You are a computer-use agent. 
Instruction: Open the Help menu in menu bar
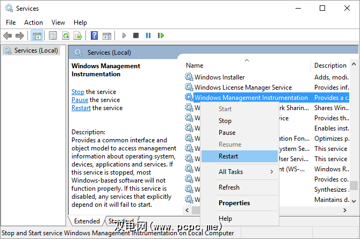(x=80, y=23)
